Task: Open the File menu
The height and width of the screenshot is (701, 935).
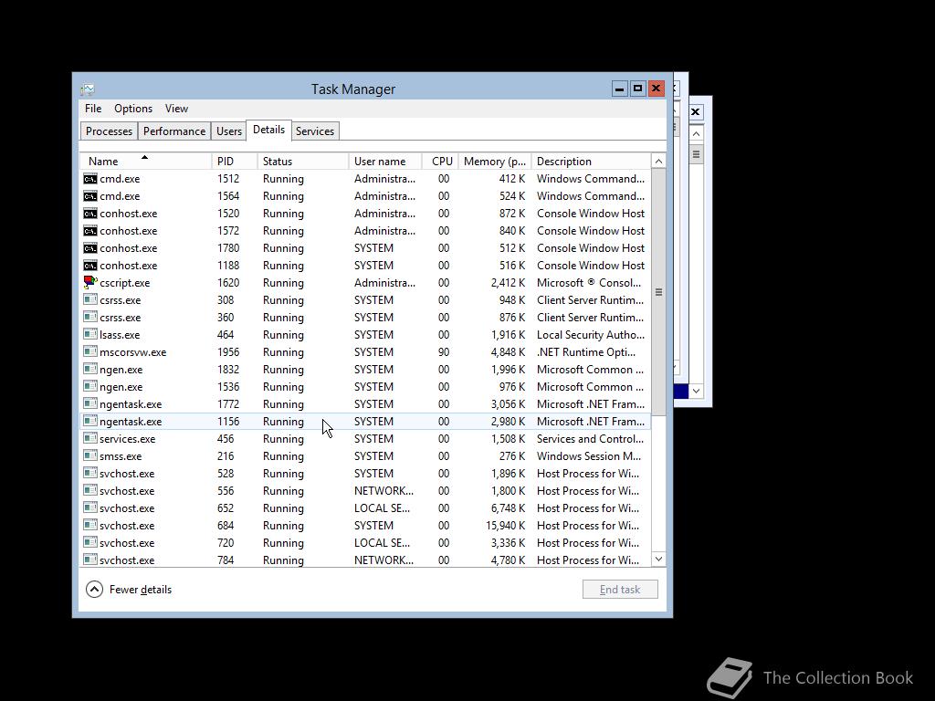Action: click(93, 109)
